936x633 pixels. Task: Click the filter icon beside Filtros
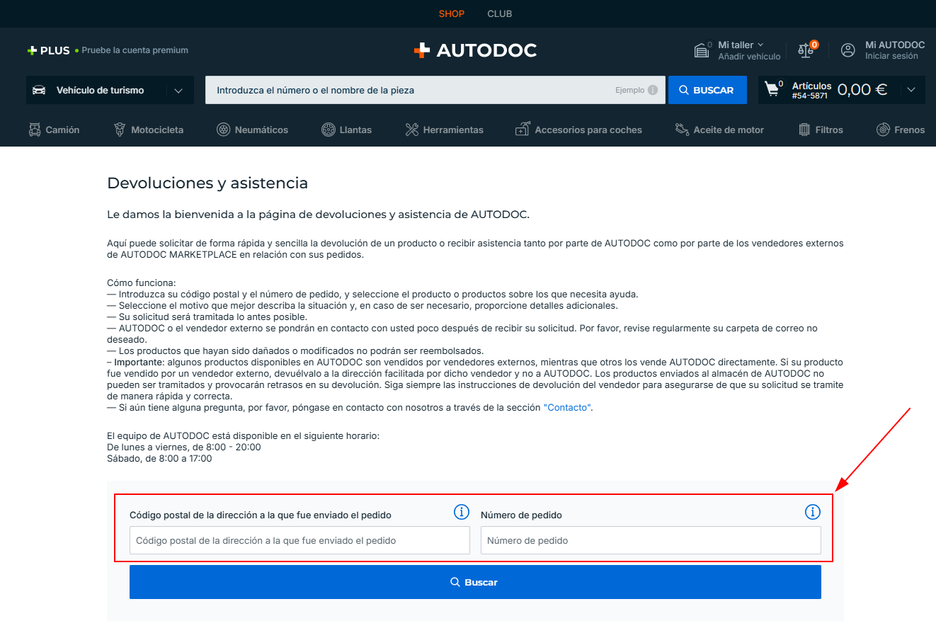pyautogui.click(x=804, y=130)
